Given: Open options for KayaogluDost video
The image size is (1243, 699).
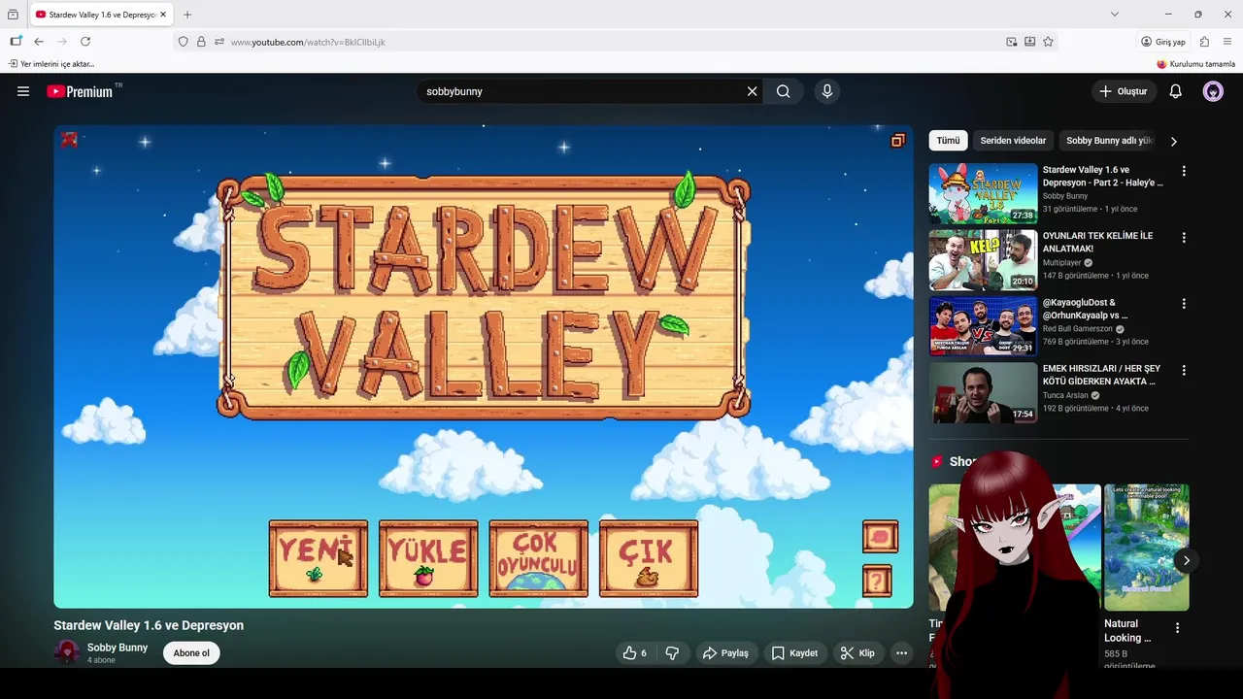Looking at the screenshot, I should (x=1184, y=304).
